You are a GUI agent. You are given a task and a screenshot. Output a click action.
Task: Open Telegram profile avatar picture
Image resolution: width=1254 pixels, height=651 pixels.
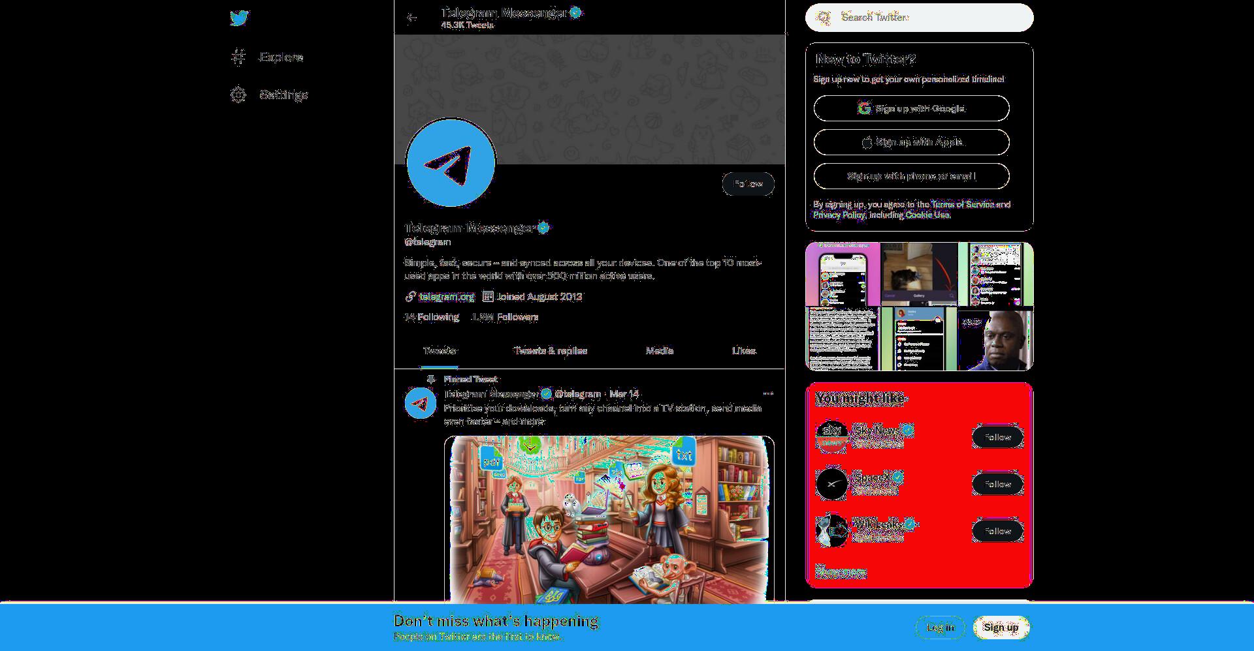pos(451,162)
